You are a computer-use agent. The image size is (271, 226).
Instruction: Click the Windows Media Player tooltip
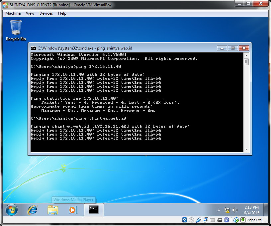73,200
